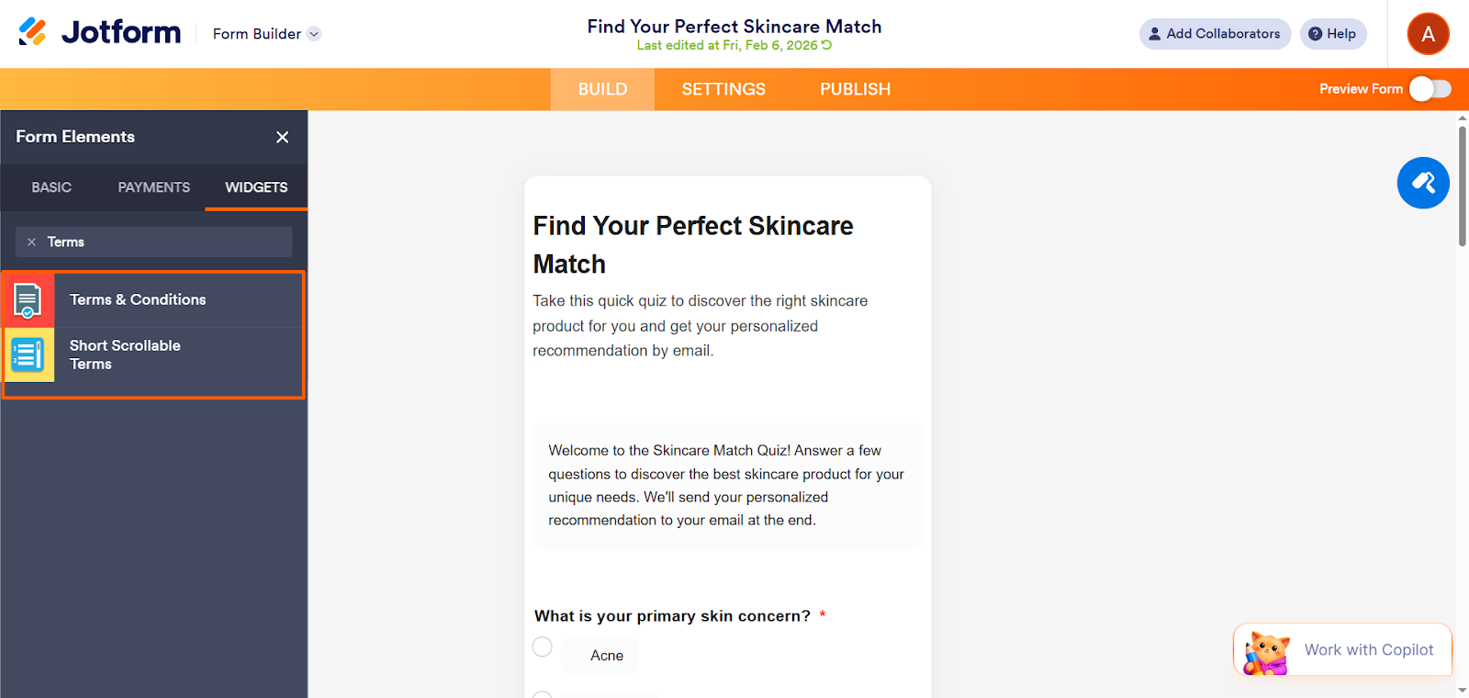The height and width of the screenshot is (698, 1469).
Task: Click the Copilot cat mascot icon
Action: [1266, 653]
